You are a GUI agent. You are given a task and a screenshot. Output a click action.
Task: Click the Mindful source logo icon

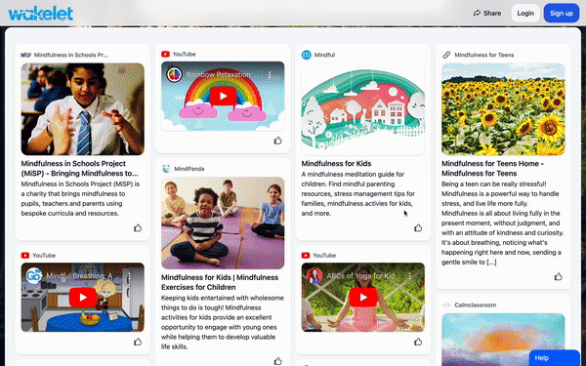click(x=306, y=55)
